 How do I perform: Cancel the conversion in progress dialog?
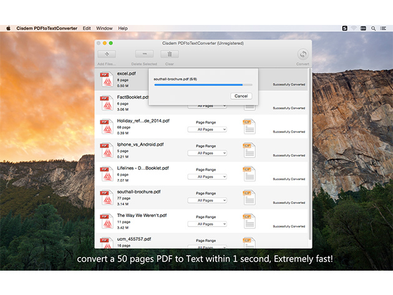[x=241, y=96]
